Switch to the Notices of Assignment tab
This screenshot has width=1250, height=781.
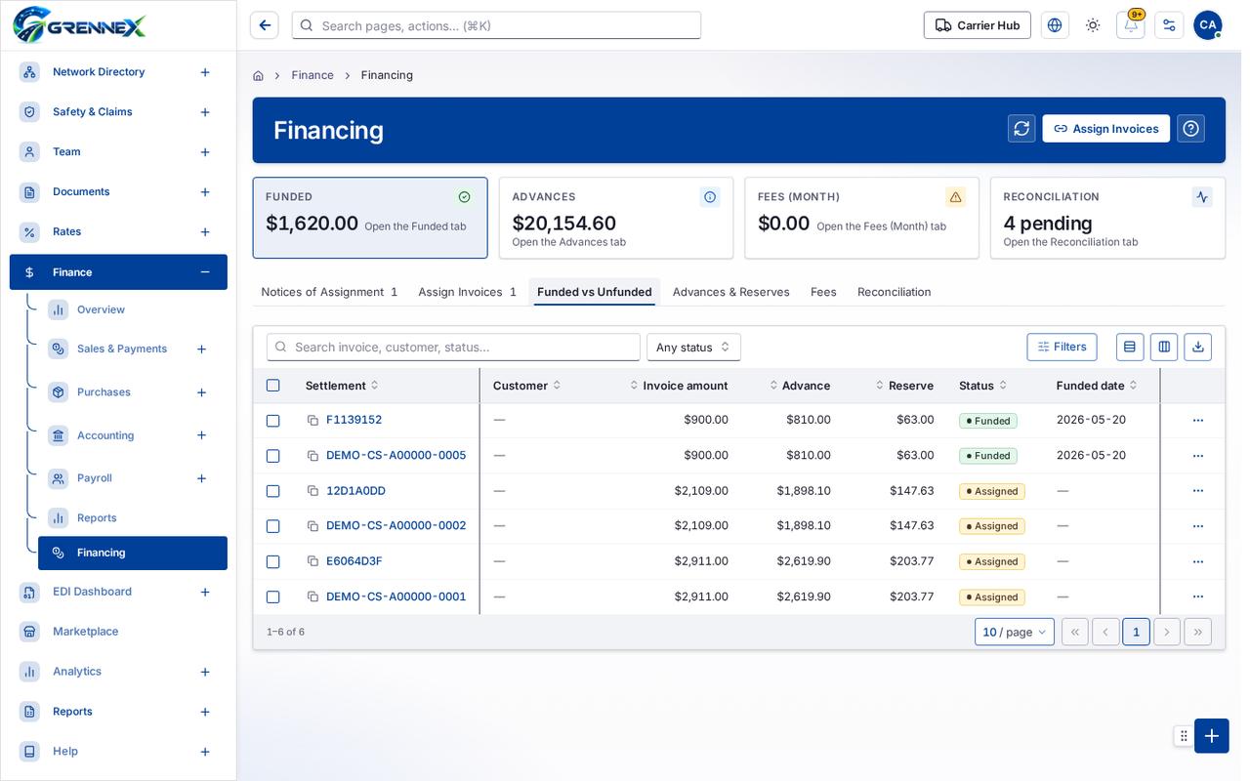pos(329,292)
